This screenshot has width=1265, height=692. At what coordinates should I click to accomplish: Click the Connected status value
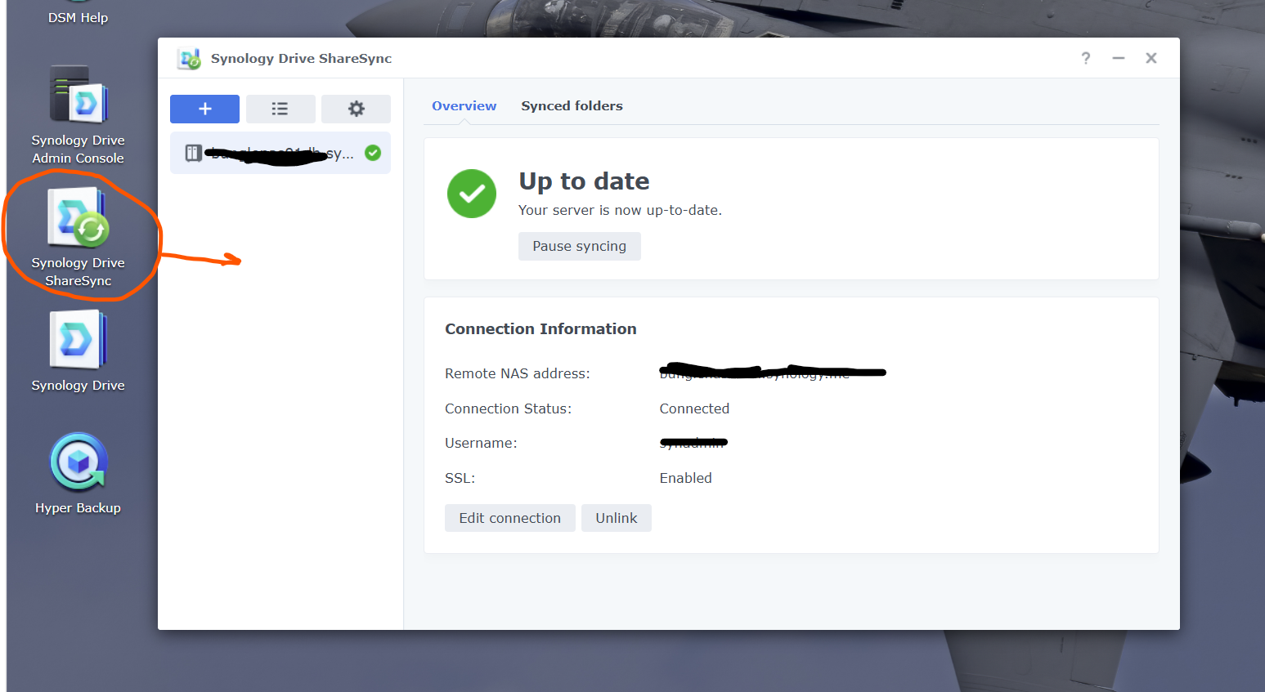point(694,409)
